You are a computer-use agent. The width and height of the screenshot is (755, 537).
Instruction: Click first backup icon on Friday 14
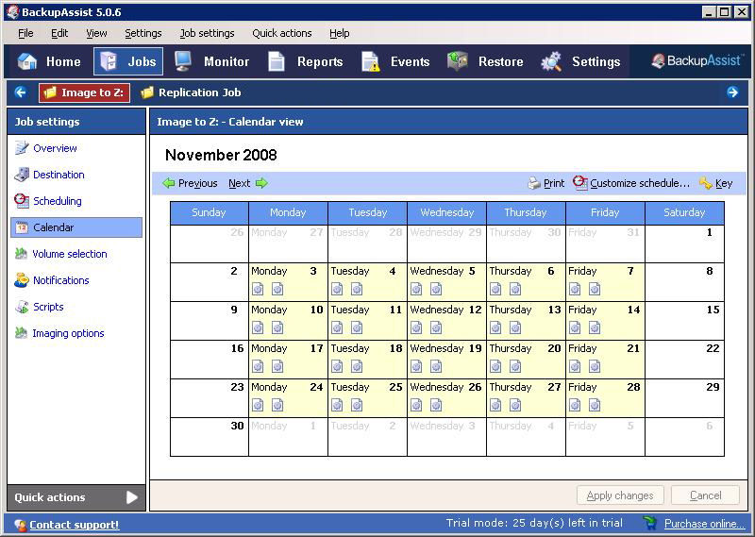click(x=575, y=328)
